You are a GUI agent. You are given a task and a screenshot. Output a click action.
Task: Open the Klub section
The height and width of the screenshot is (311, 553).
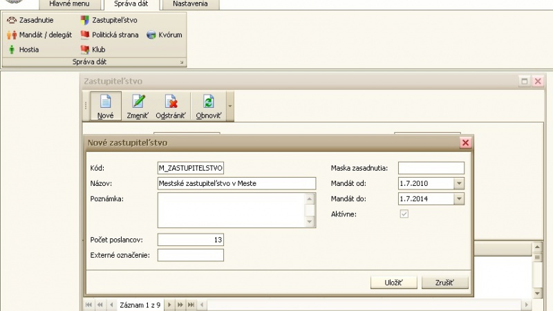coord(85,50)
